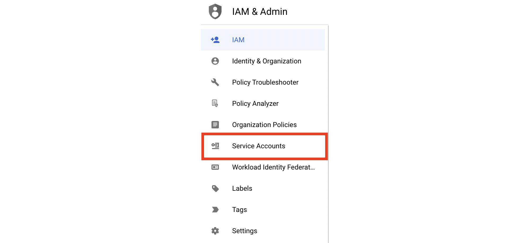Open the IAM menu item
This screenshot has width=530, height=243.
[x=263, y=40]
